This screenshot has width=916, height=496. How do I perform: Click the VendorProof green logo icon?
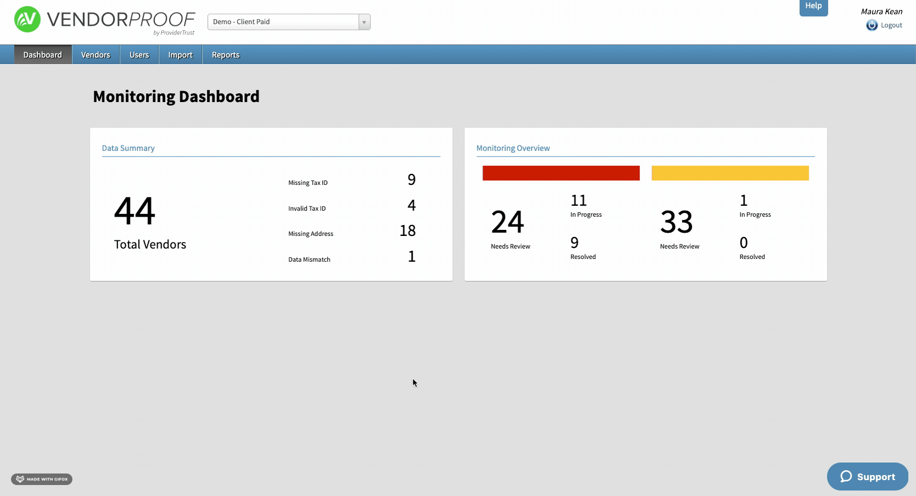(x=27, y=20)
